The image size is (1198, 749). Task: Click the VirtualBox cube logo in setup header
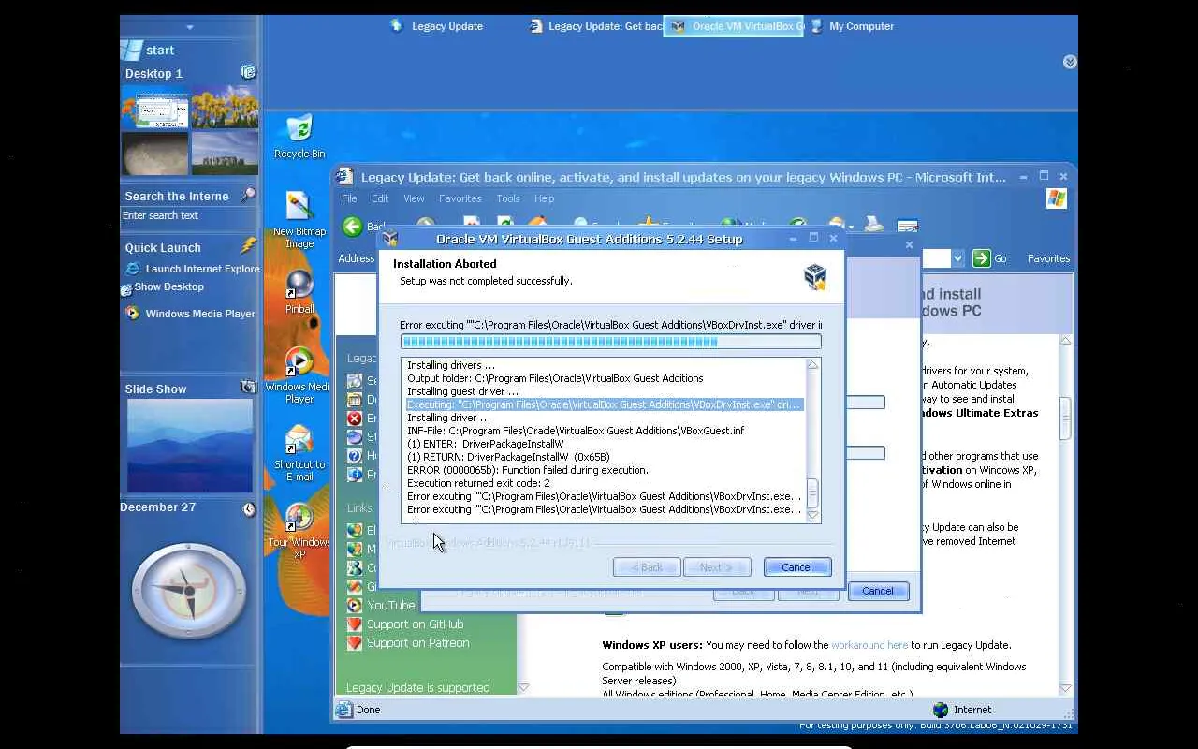[x=815, y=276]
